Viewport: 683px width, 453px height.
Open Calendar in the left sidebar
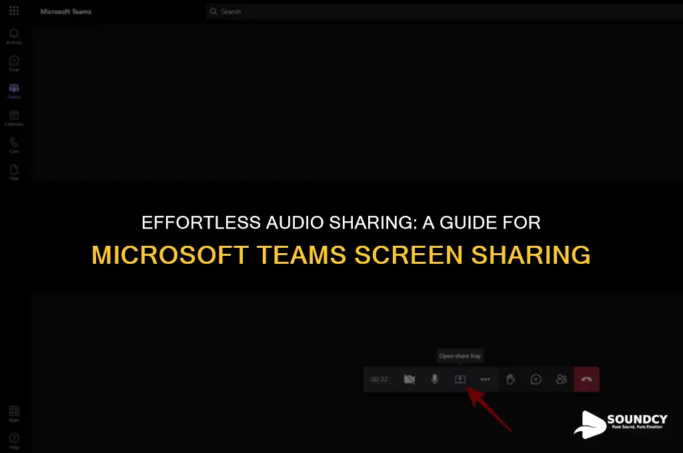(14, 118)
